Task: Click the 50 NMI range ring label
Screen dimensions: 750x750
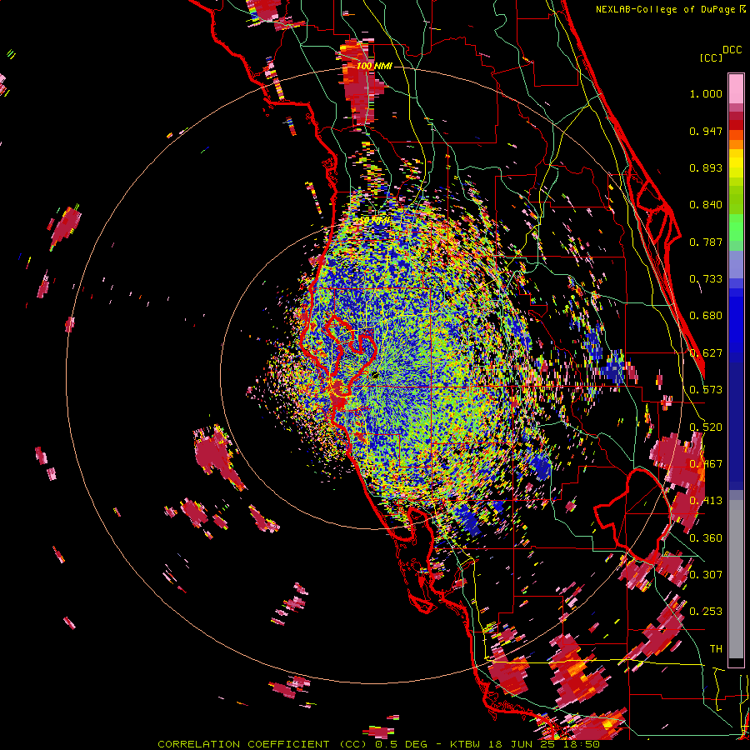Action: [x=374, y=221]
